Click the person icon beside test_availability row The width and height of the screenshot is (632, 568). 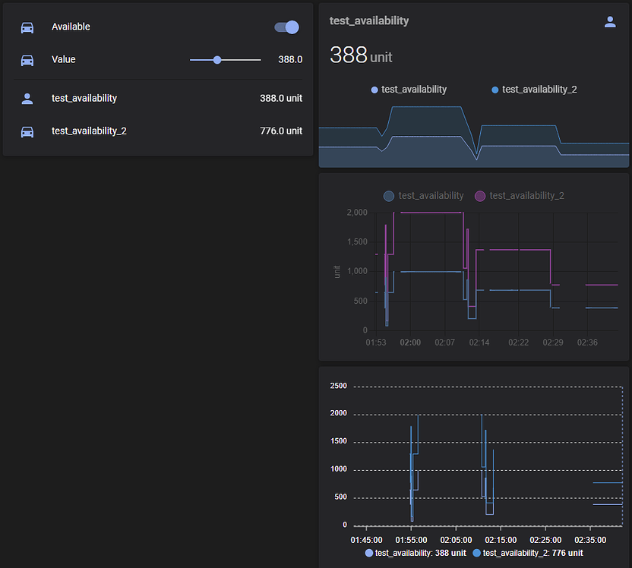tap(27, 99)
